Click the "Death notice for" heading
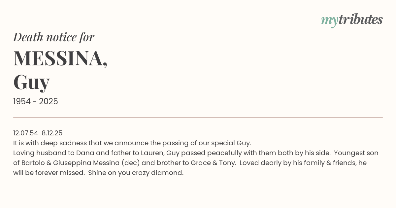396x208 pixels. tap(54, 37)
